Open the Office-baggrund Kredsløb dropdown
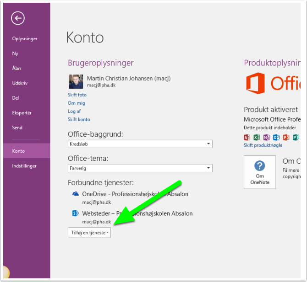The image size is (307, 282). (x=140, y=144)
